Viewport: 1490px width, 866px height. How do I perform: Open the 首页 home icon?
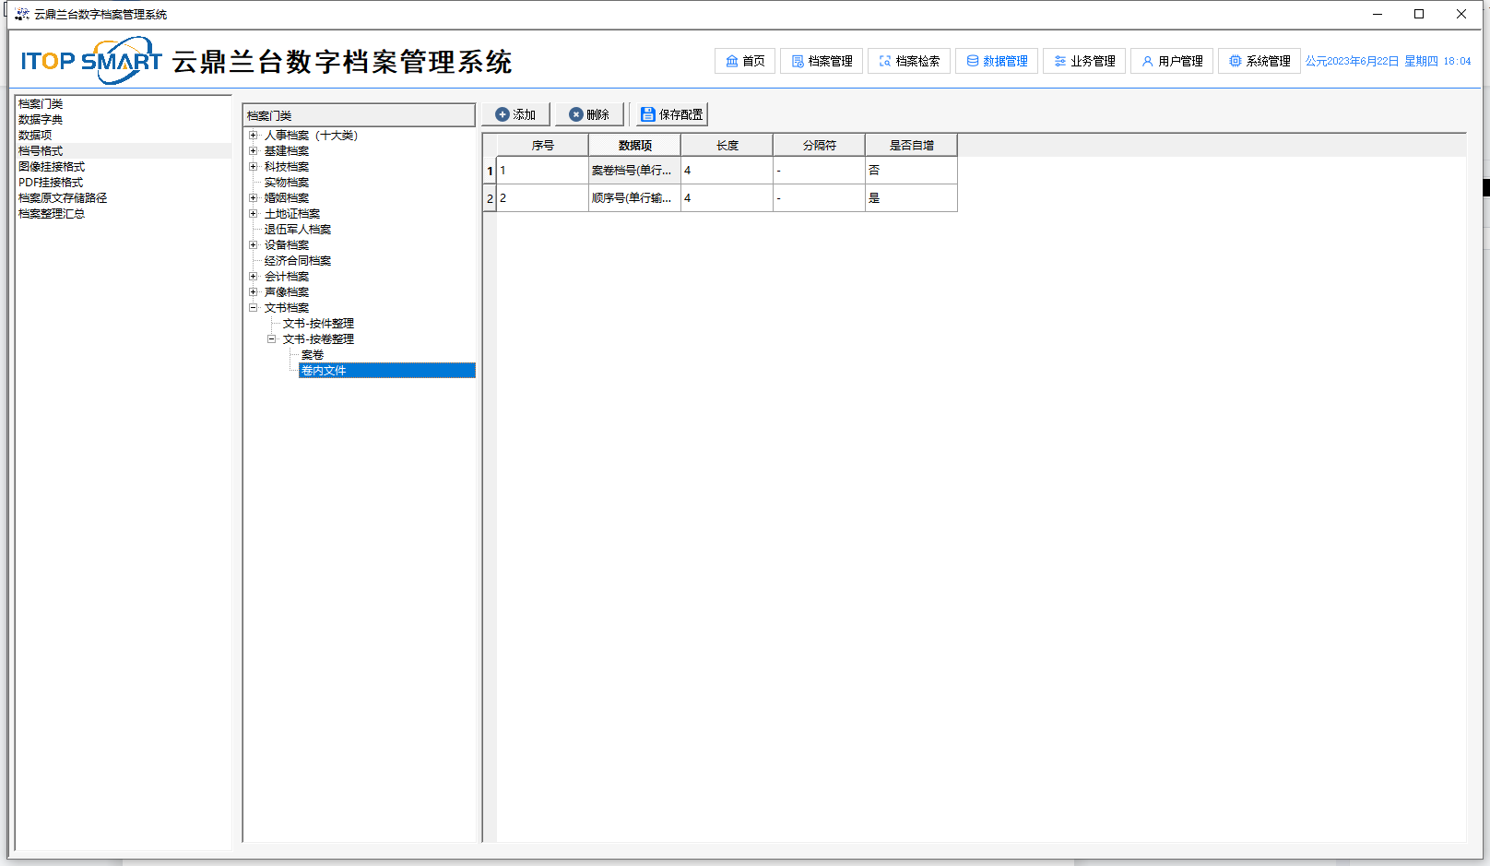[732, 61]
